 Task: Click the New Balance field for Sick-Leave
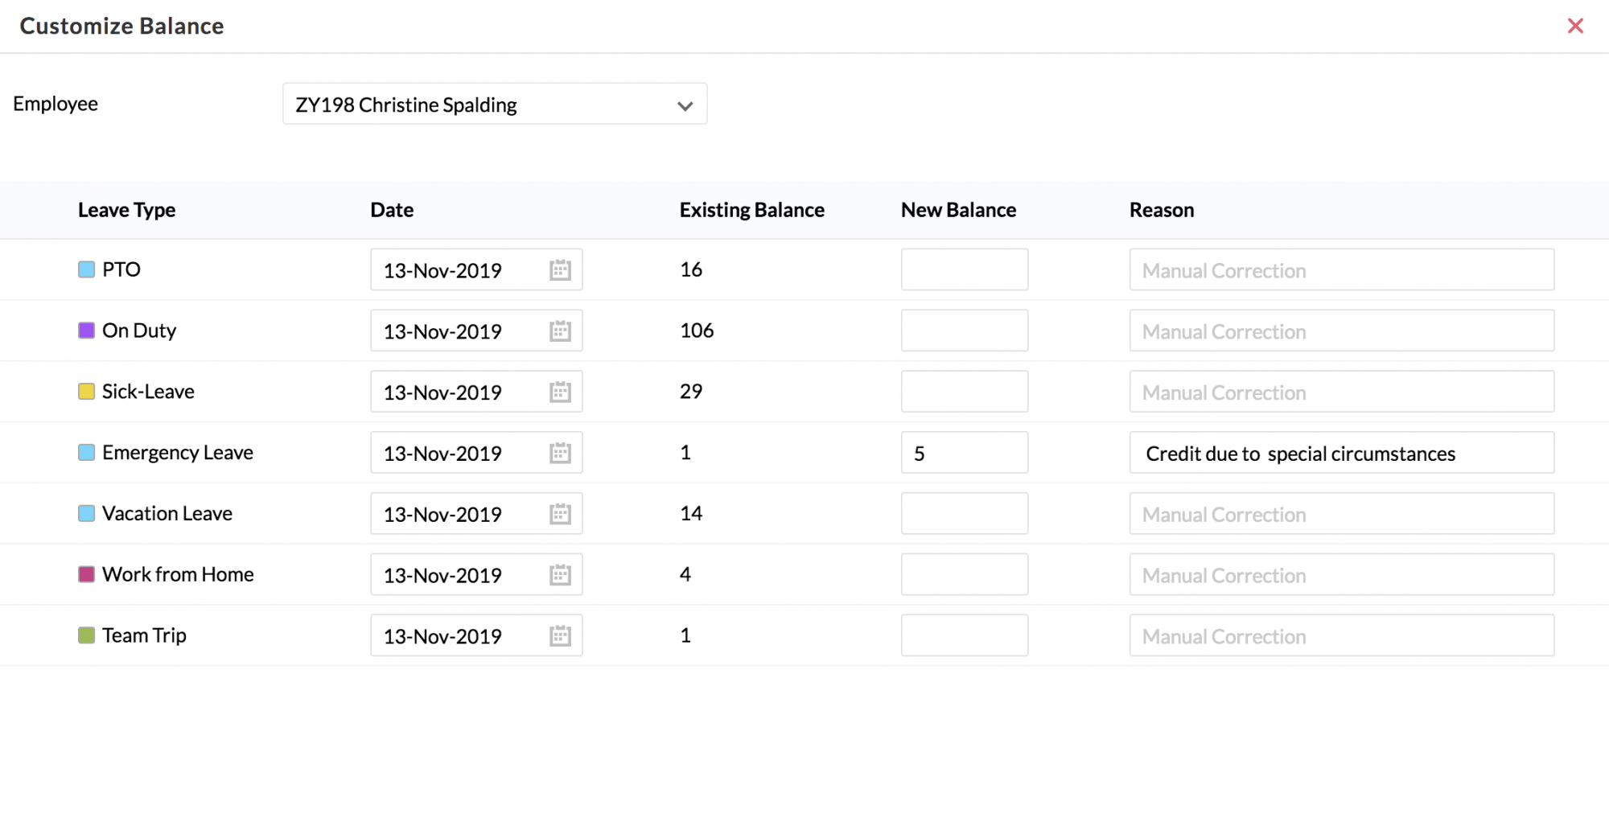[964, 392]
